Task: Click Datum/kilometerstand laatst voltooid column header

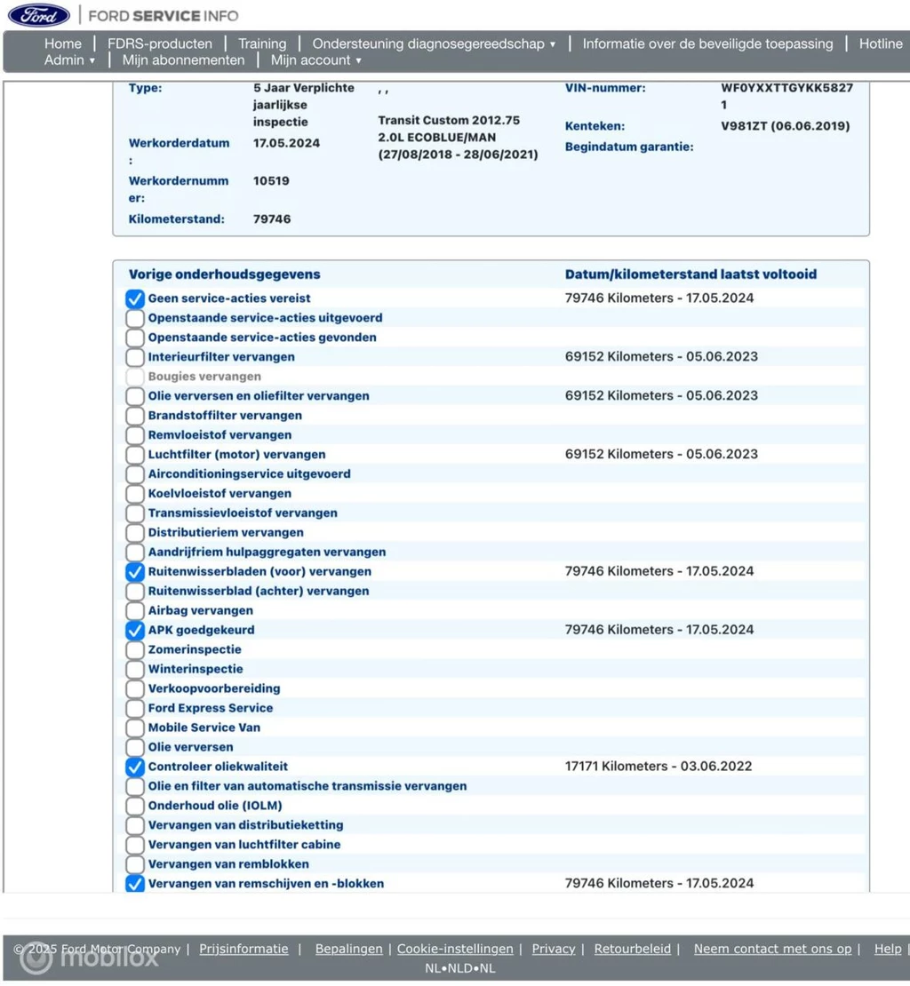Action: [690, 274]
